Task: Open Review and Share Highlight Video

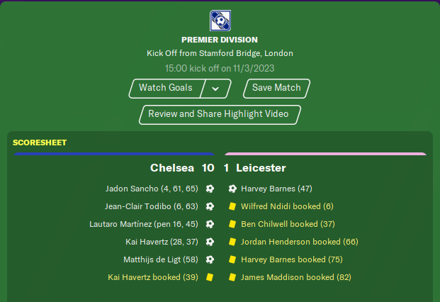Action: tap(220, 115)
